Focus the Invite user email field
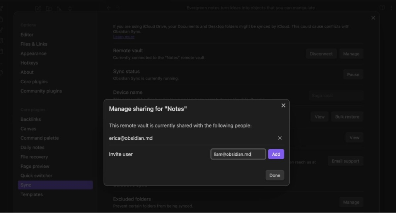The width and height of the screenshot is (396, 213). 238,154
